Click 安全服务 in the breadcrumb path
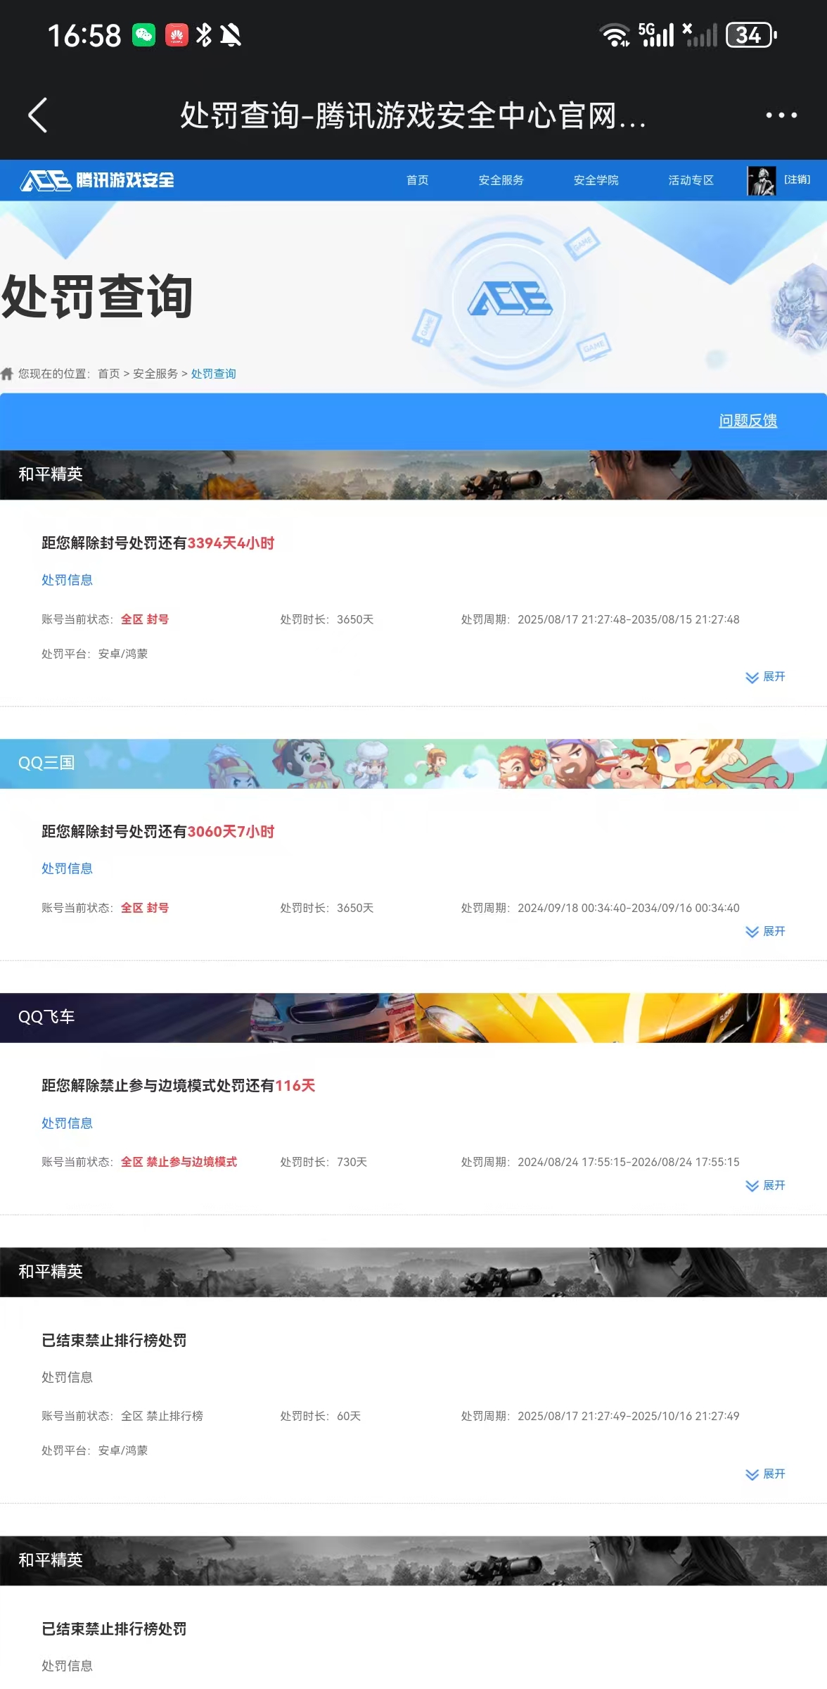 (155, 374)
